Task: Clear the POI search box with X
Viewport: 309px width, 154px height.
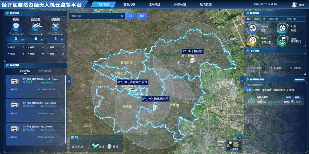Action: click(122, 16)
